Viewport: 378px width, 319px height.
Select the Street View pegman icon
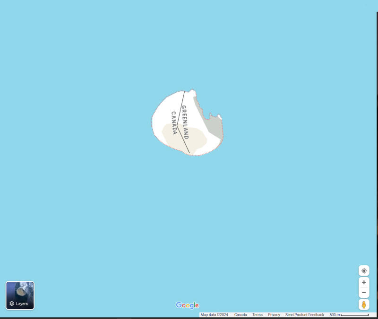tap(364, 304)
